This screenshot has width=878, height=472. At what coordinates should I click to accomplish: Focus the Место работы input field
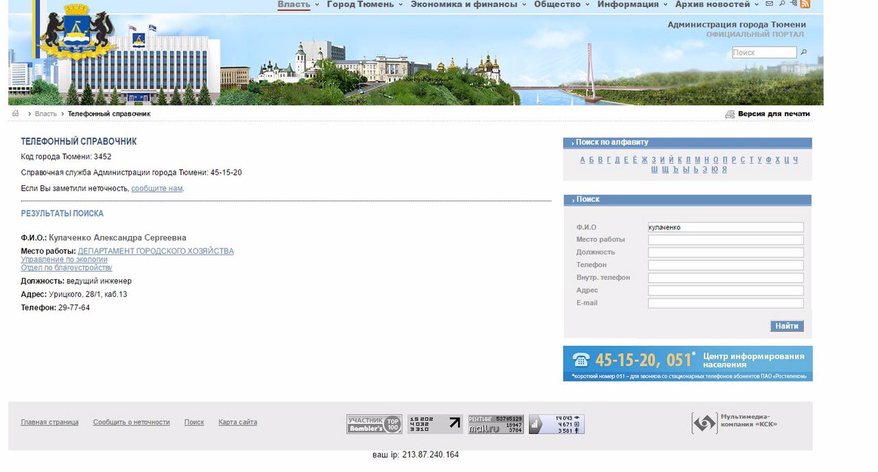[x=726, y=239]
